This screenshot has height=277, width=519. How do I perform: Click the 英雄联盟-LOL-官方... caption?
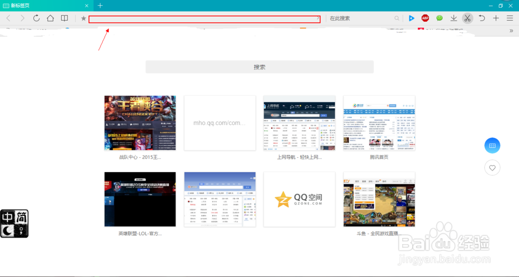tap(140, 233)
